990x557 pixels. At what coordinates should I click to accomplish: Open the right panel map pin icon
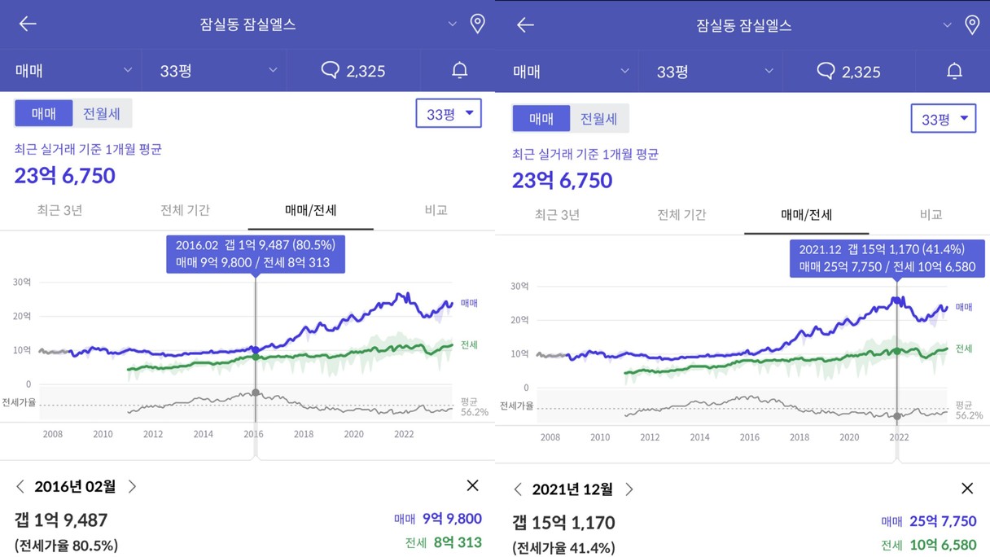pyautogui.click(x=972, y=25)
